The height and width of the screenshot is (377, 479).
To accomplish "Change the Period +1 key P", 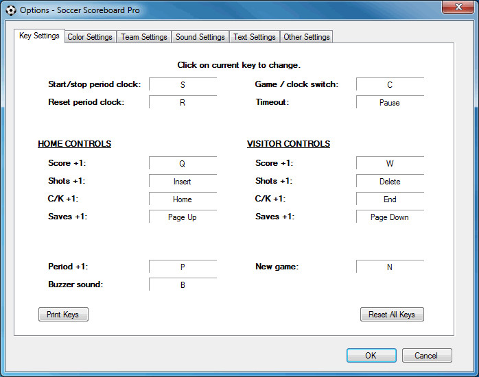I will tap(183, 267).
